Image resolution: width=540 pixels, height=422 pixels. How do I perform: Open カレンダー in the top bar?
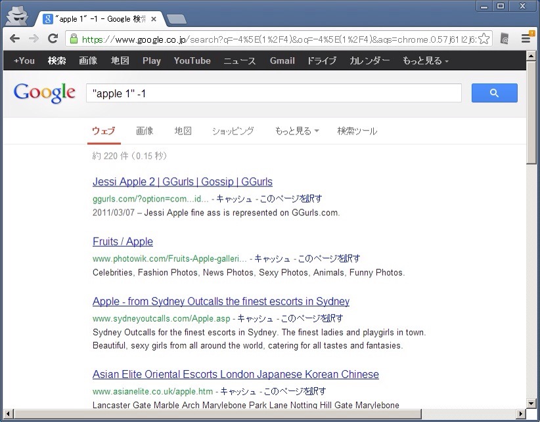point(370,61)
